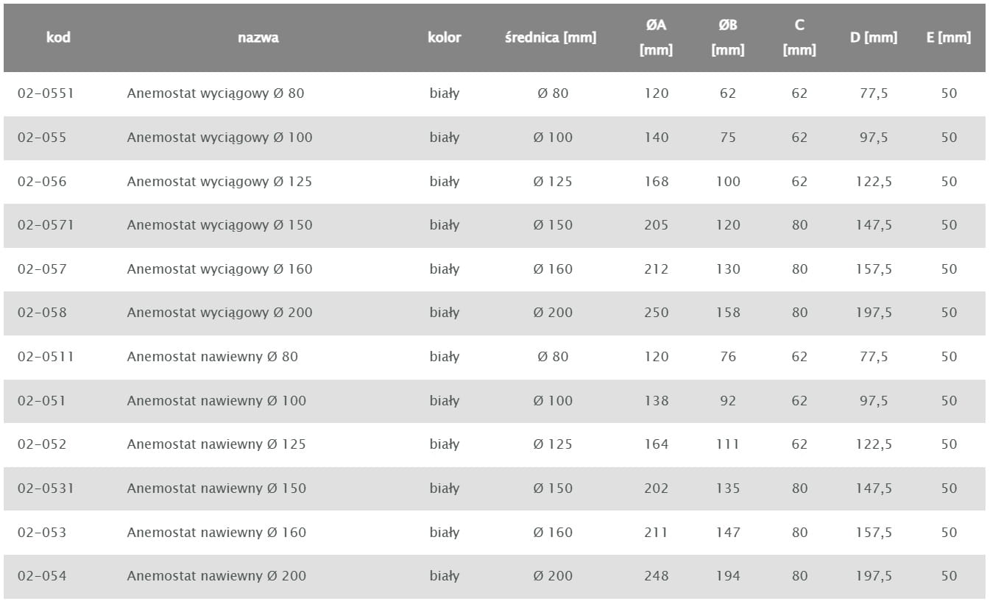Image resolution: width=990 pixels, height=604 pixels.
Task: Click the 'kod' column header
Action: click(x=58, y=38)
